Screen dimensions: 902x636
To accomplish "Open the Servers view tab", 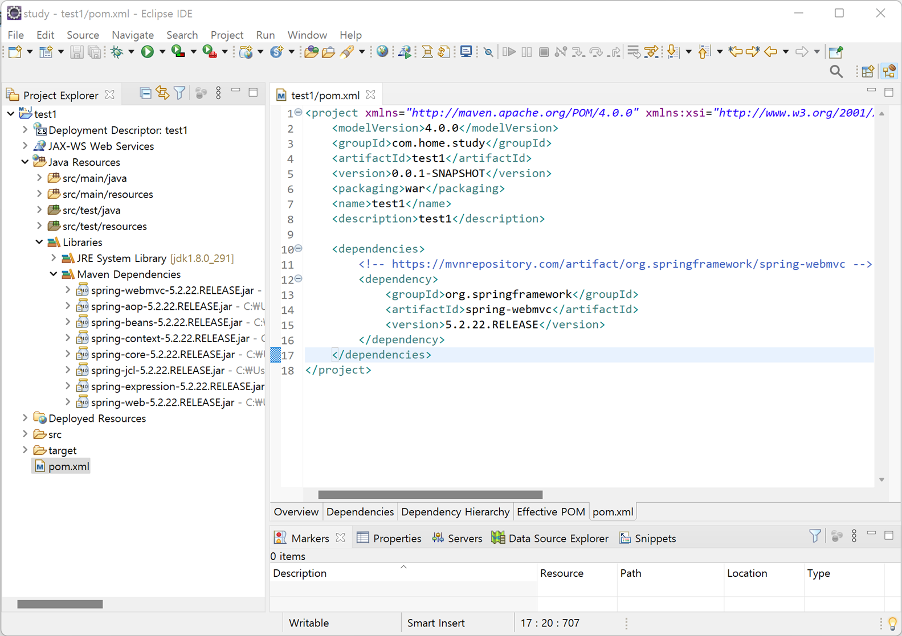I will coord(457,538).
